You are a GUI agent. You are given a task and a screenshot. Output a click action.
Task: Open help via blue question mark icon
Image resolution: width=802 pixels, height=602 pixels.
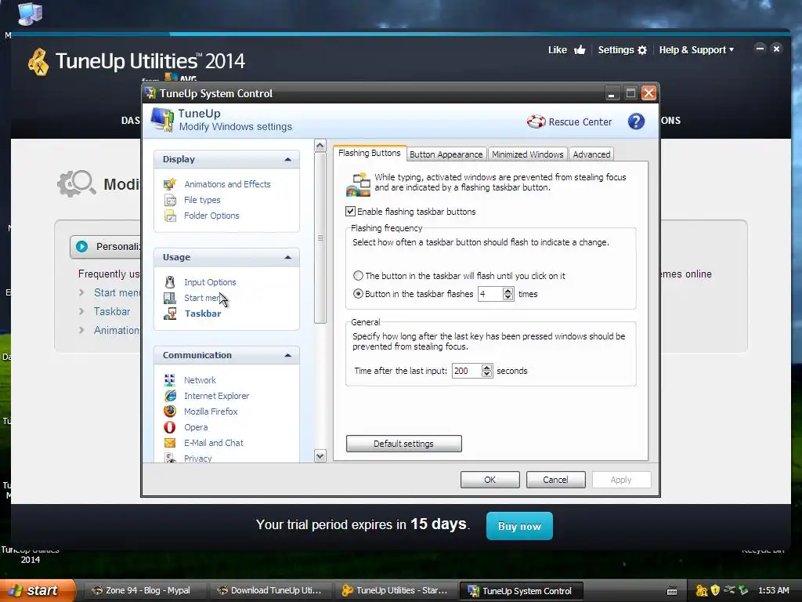tap(636, 121)
